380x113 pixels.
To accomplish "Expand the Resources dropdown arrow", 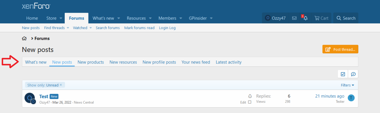I will [150, 18].
